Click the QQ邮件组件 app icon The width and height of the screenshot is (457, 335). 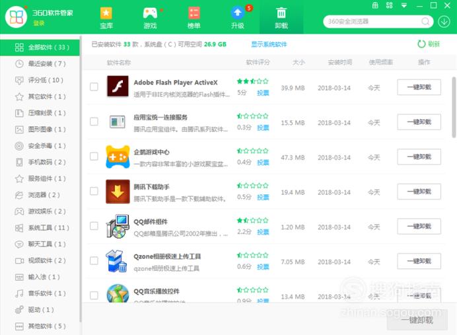118,226
